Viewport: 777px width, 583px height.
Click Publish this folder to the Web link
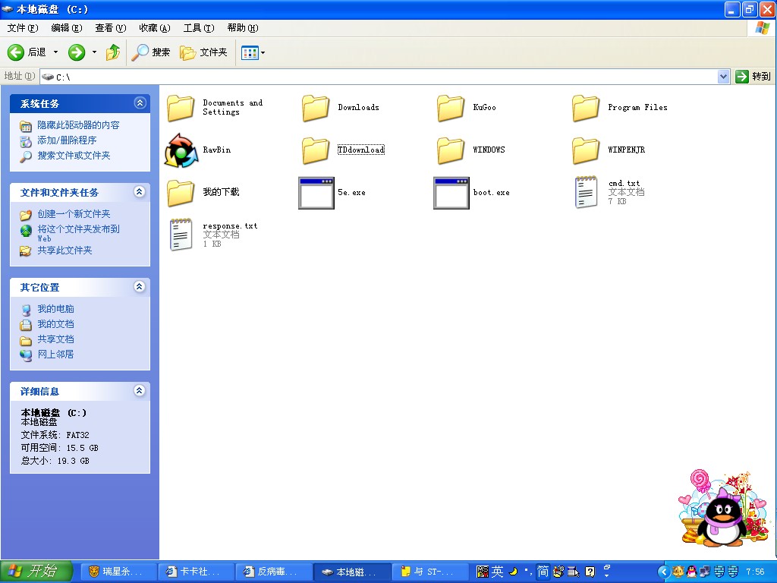78,233
